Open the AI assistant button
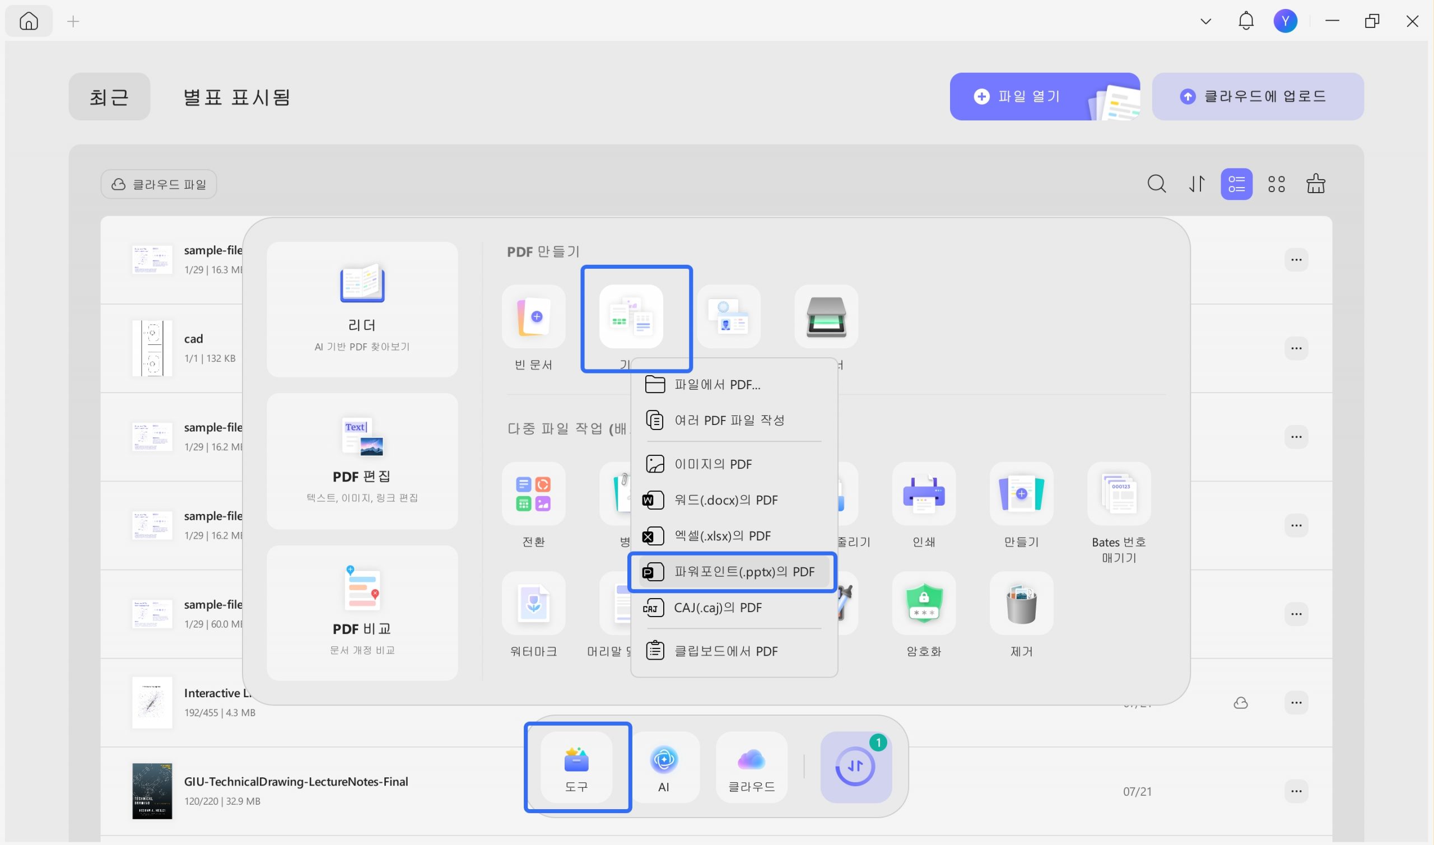1434x845 pixels. click(663, 767)
